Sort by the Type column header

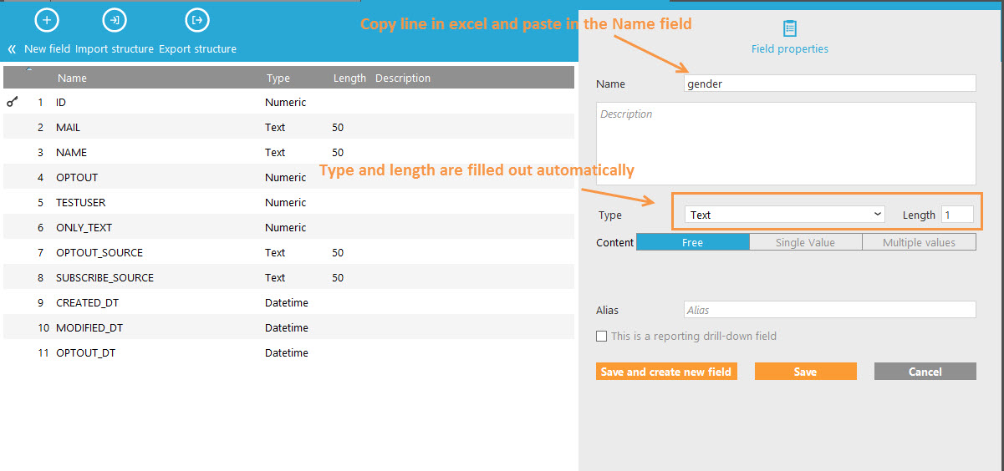tap(278, 78)
